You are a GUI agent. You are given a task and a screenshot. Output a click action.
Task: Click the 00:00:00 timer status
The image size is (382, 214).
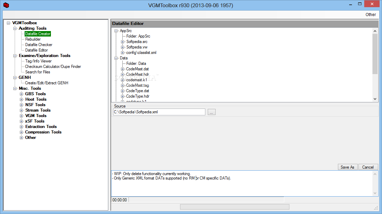(x=120, y=200)
